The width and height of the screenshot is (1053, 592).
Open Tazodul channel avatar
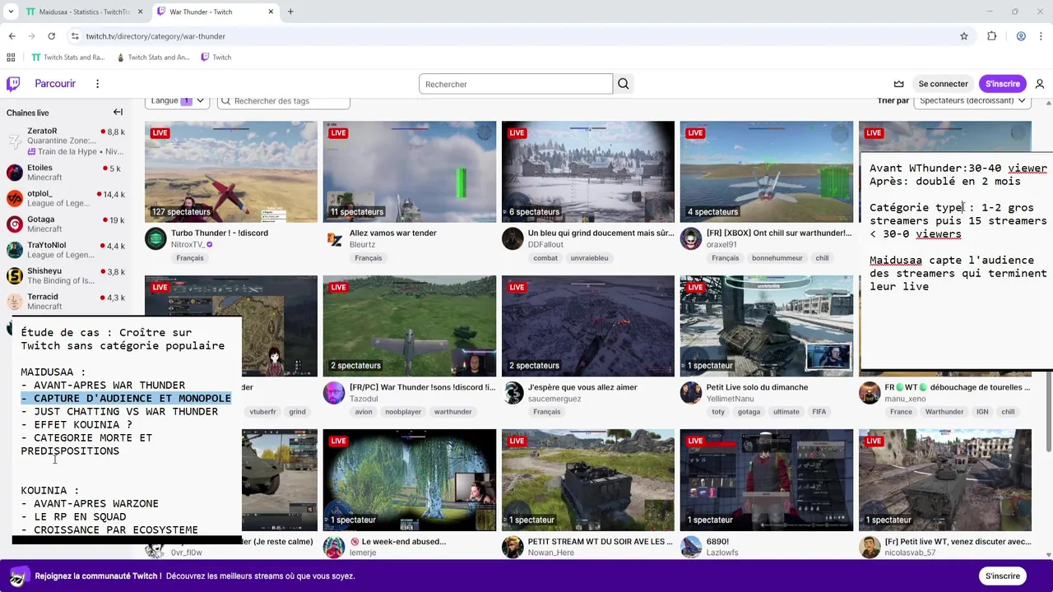point(334,393)
